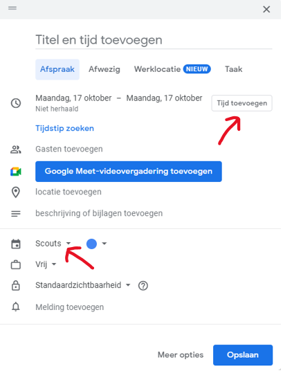This screenshot has width=283, height=373.
Task: Click the drag handle at dialog top
Action: pyautogui.click(x=12, y=8)
